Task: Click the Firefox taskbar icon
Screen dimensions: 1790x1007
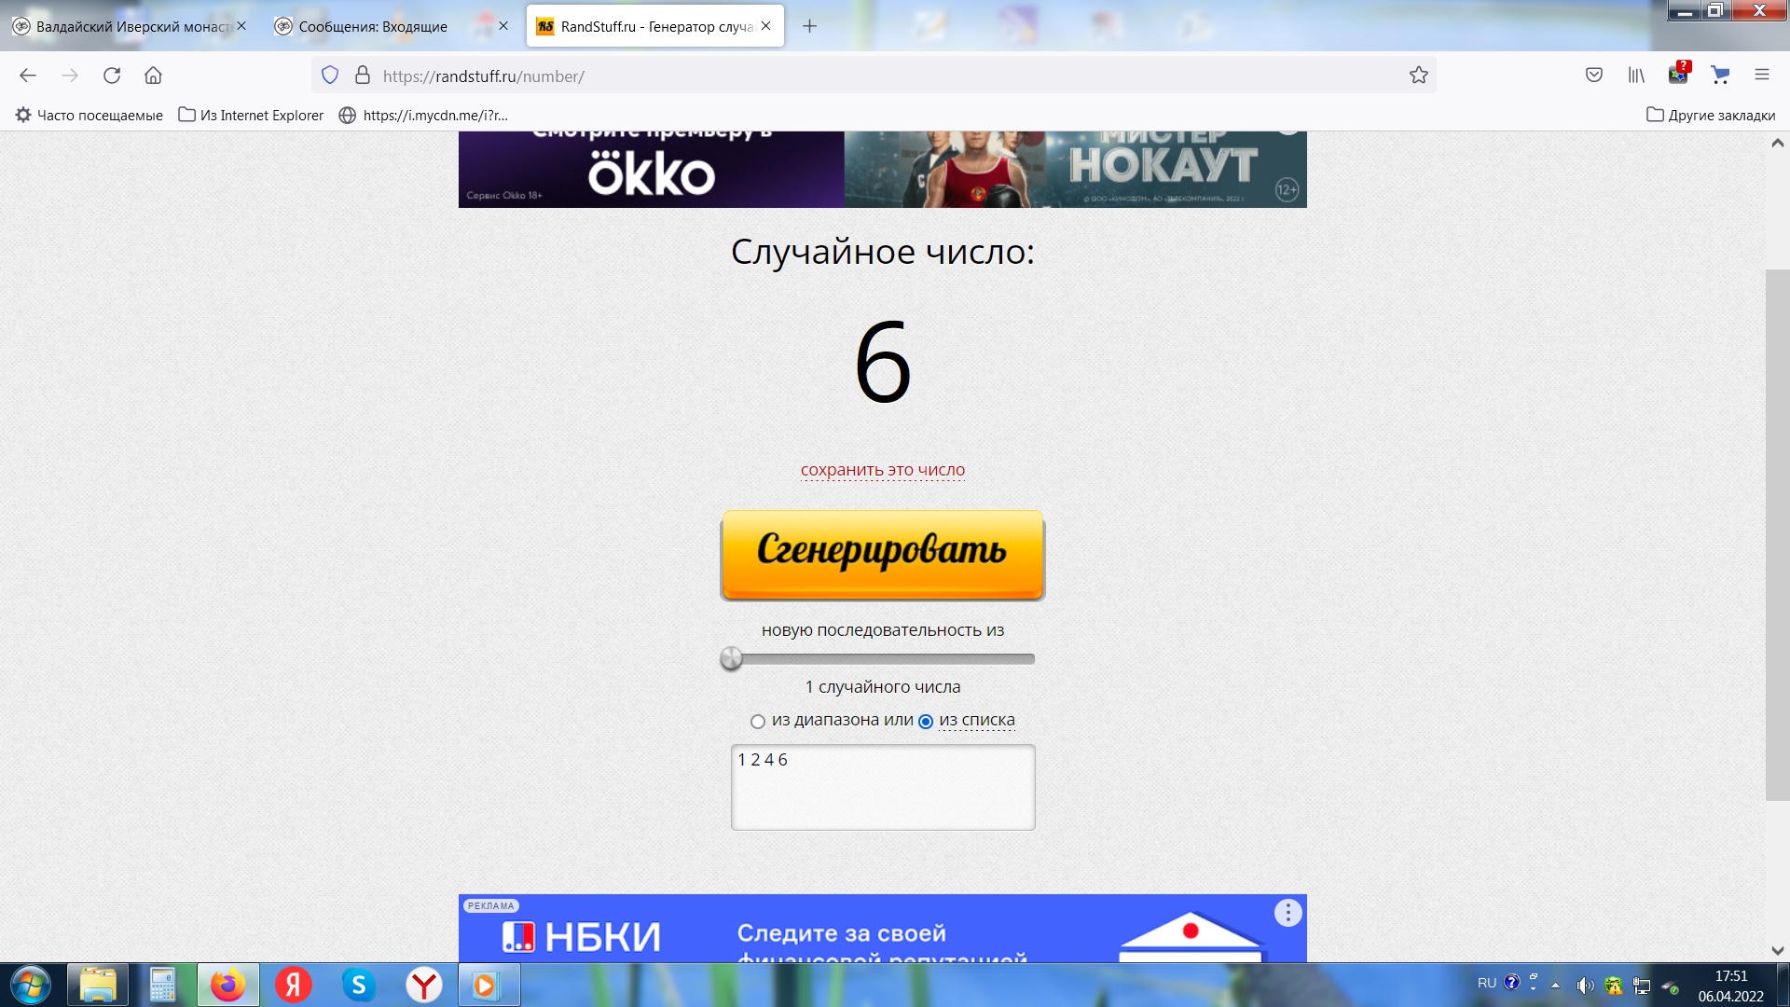Action: click(x=227, y=985)
